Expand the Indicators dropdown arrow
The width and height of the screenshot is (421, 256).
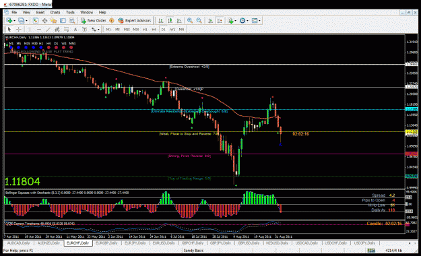[x=235, y=21]
